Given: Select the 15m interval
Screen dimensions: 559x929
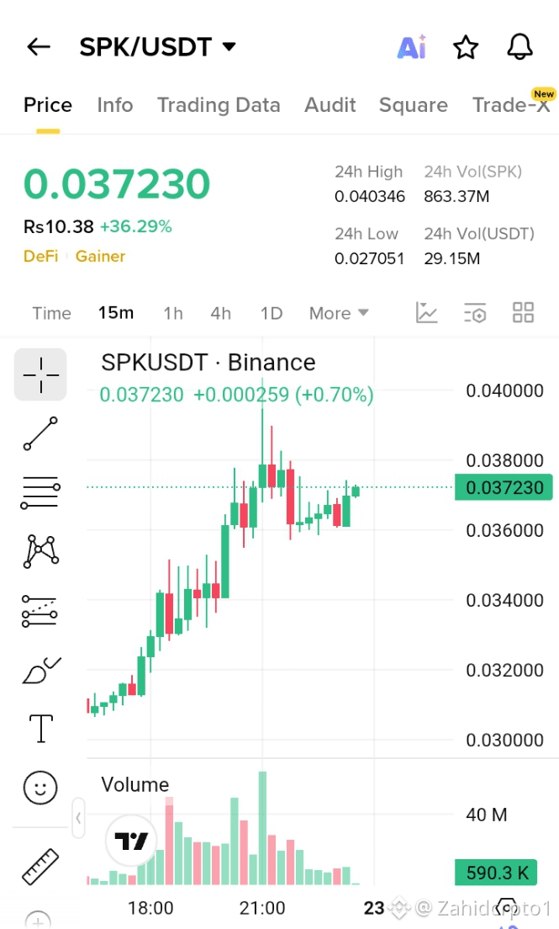Looking at the screenshot, I should pyautogui.click(x=116, y=313).
